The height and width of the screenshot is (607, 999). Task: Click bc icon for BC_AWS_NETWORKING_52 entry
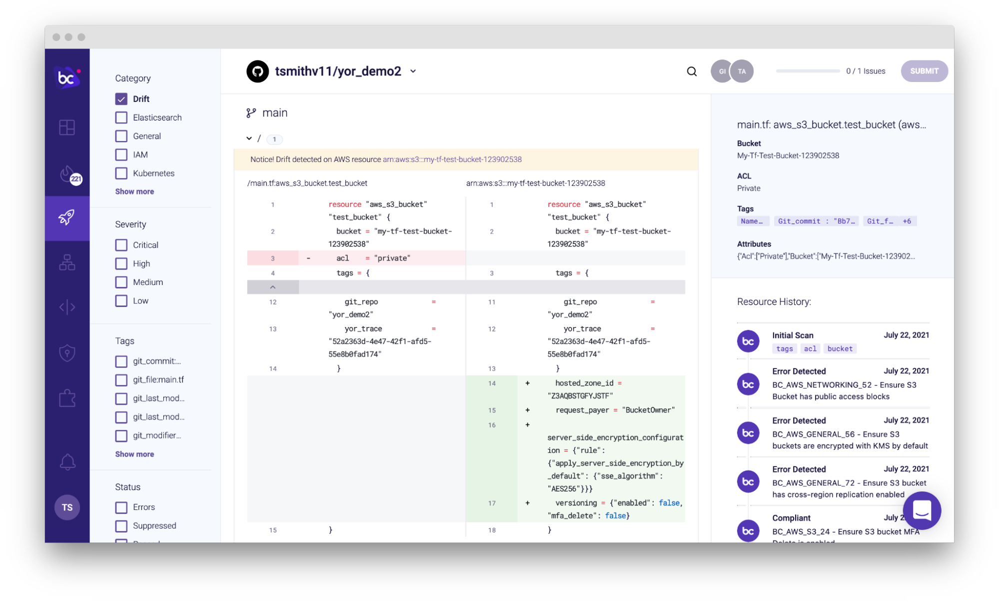click(748, 384)
